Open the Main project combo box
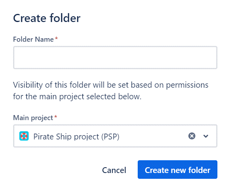 coord(115,136)
